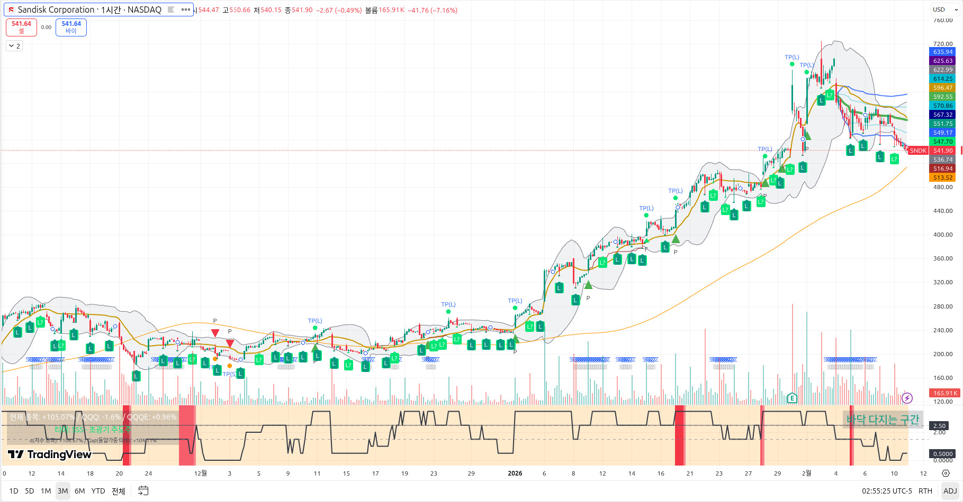Click the TP(L) marker near December 23

click(x=448, y=304)
